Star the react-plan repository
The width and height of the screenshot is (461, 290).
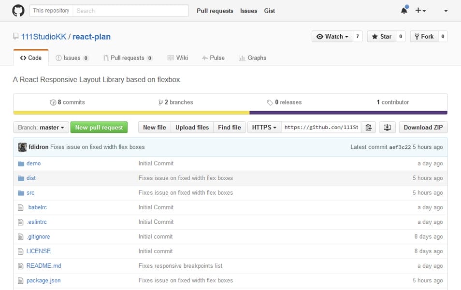click(382, 36)
